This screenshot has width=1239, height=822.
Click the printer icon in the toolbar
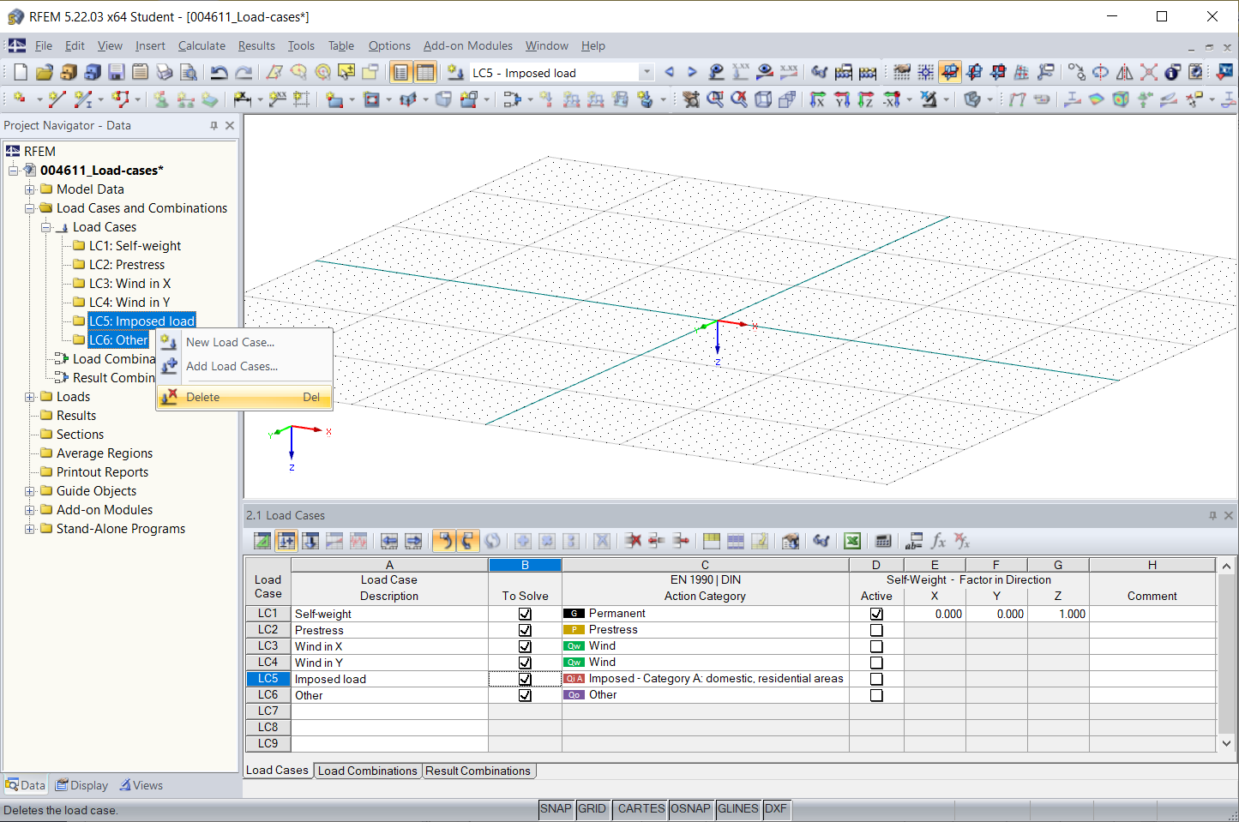[165, 73]
